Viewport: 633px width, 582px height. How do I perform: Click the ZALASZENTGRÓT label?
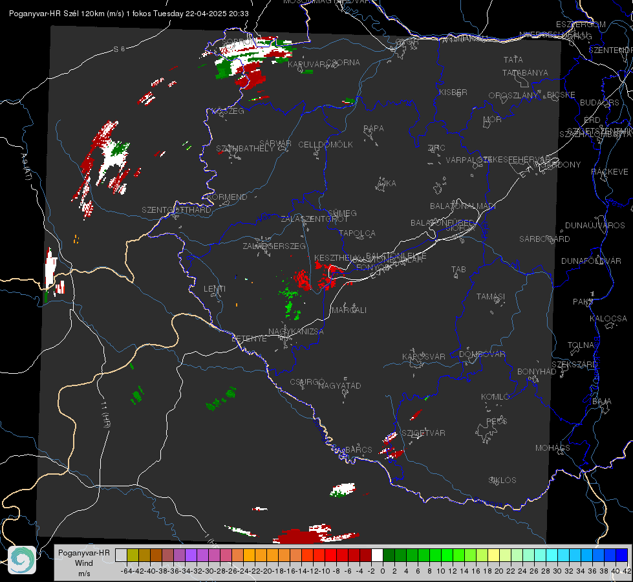(314, 219)
